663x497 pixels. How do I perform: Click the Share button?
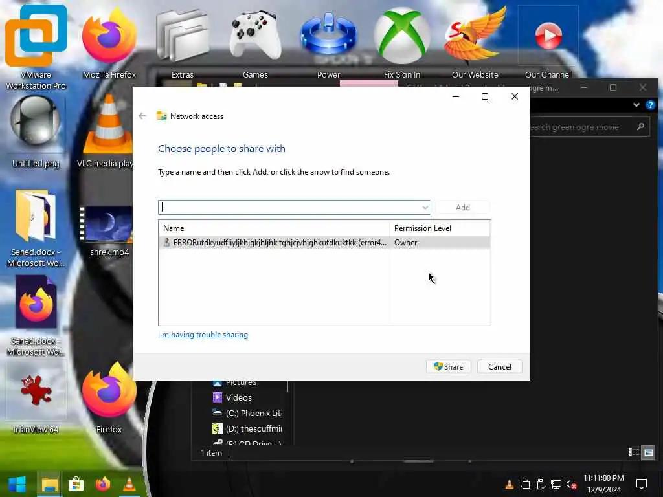[449, 367]
